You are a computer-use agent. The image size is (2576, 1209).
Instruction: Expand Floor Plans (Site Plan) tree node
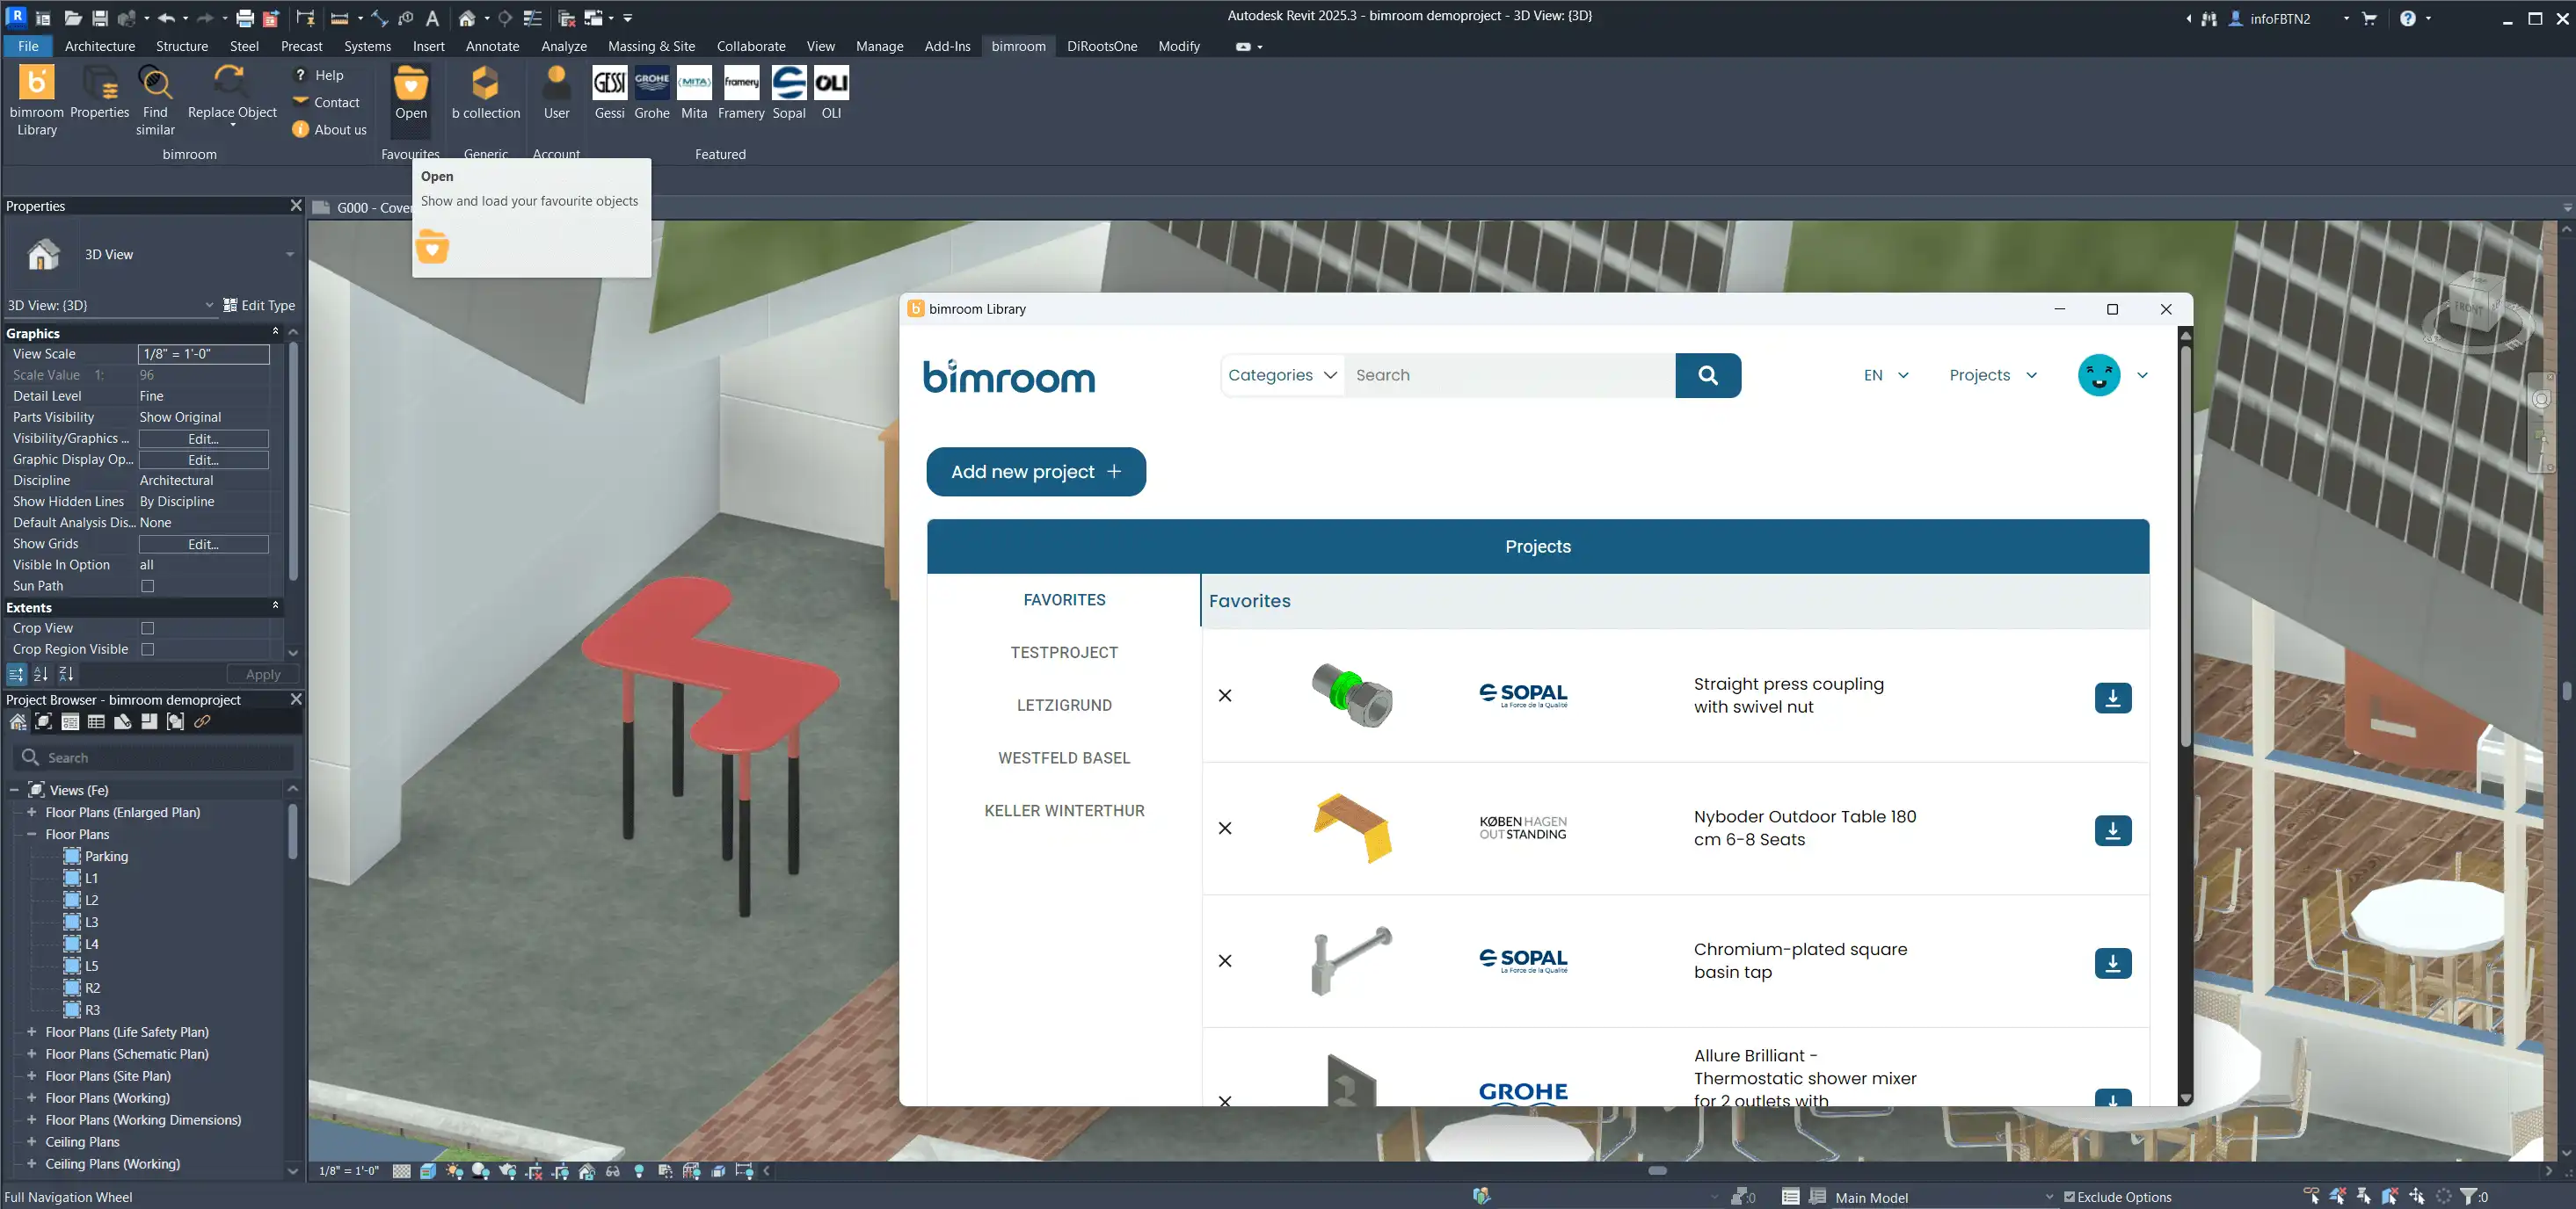click(32, 1076)
